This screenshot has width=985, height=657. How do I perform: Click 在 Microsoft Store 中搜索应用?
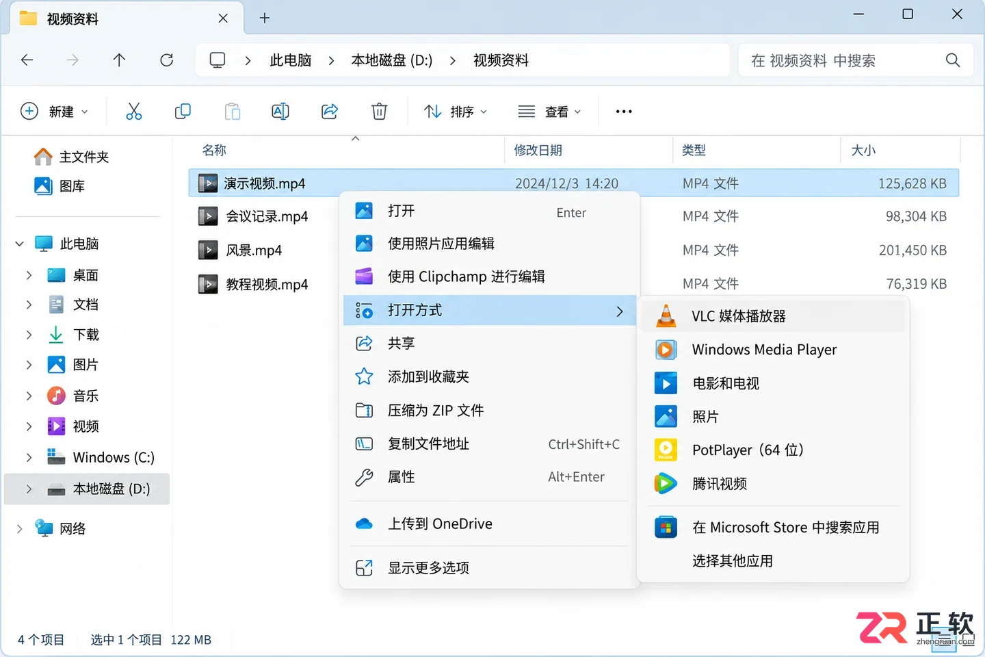[773, 528]
